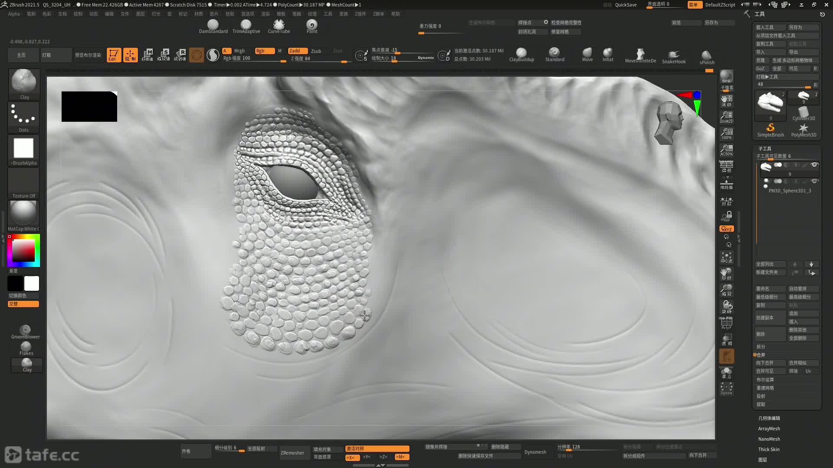Open the Alpha menu

[x=14, y=14]
